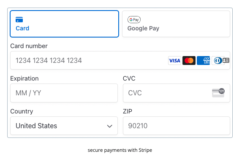The image size is (242, 167).
Task: Focus the ZIP code field
Action: coord(177,126)
